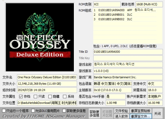The image size is (165, 119).
Task: Toggle the 隐藏 attribute checkbox
Action: click(50, 96)
